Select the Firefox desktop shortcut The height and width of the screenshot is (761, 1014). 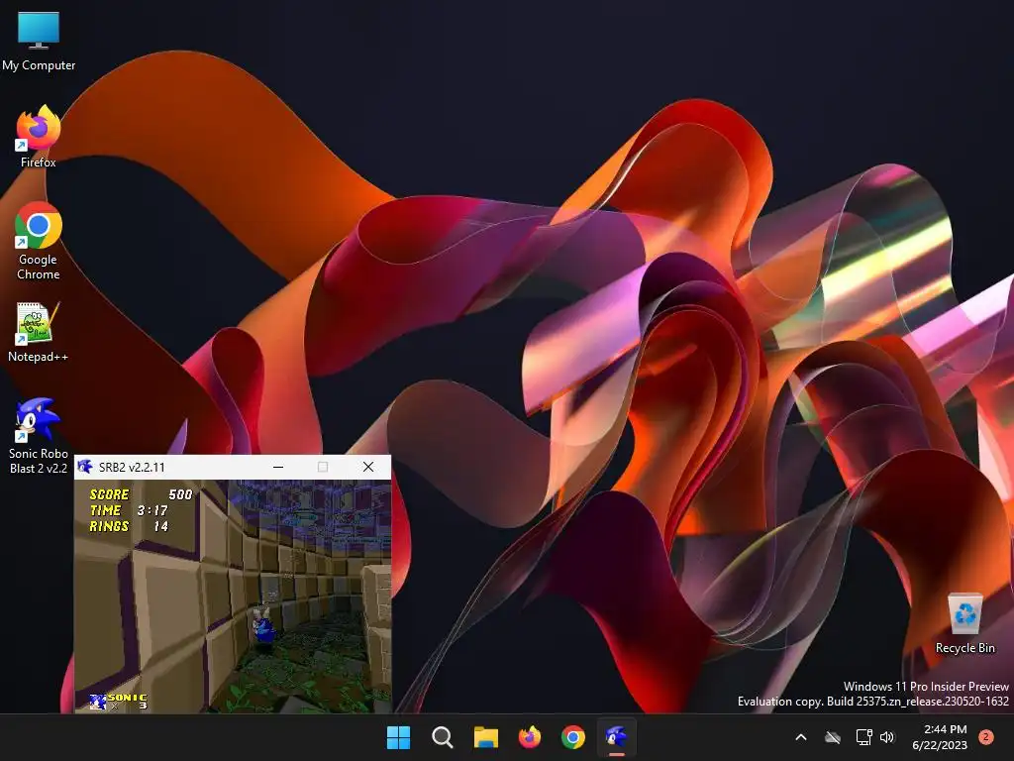point(39,137)
